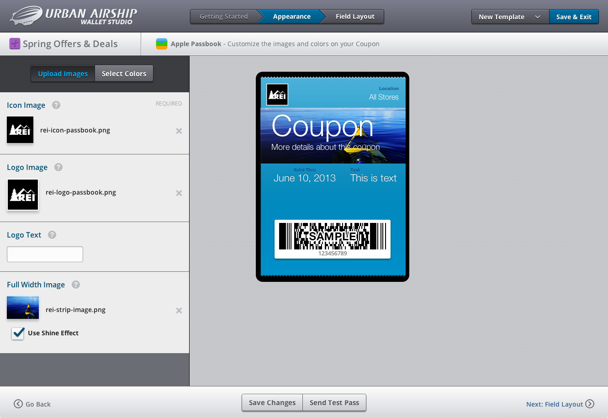608x418 pixels.
Task: Click the icon image thumbnail
Action: point(20,130)
